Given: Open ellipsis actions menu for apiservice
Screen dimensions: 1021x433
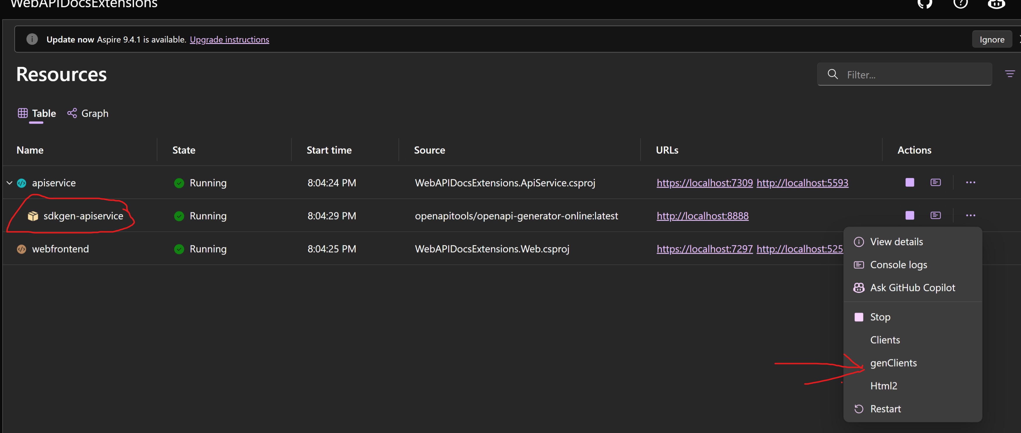Looking at the screenshot, I should pos(970,182).
